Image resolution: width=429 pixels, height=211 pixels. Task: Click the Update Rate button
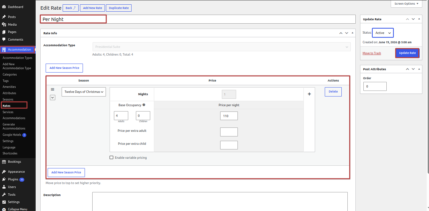point(407,53)
